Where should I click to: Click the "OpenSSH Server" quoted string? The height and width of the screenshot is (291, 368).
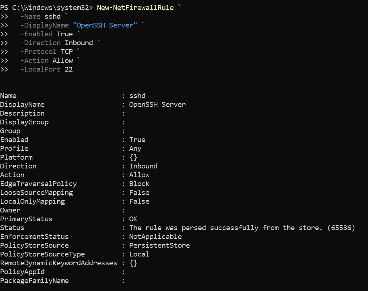pos(105,25)
